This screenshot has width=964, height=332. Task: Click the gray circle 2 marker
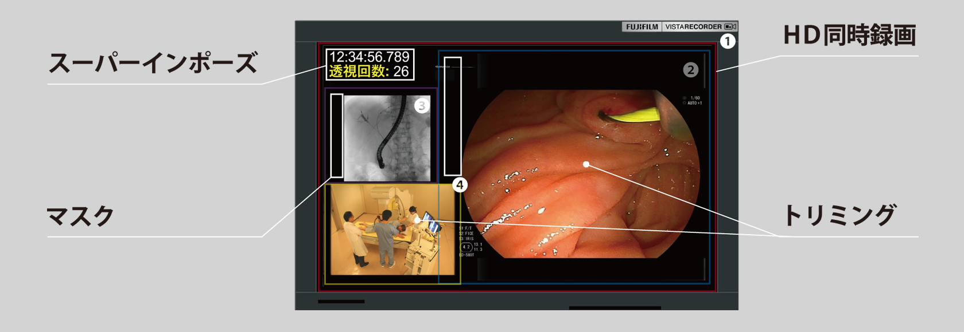pos(690,70)
